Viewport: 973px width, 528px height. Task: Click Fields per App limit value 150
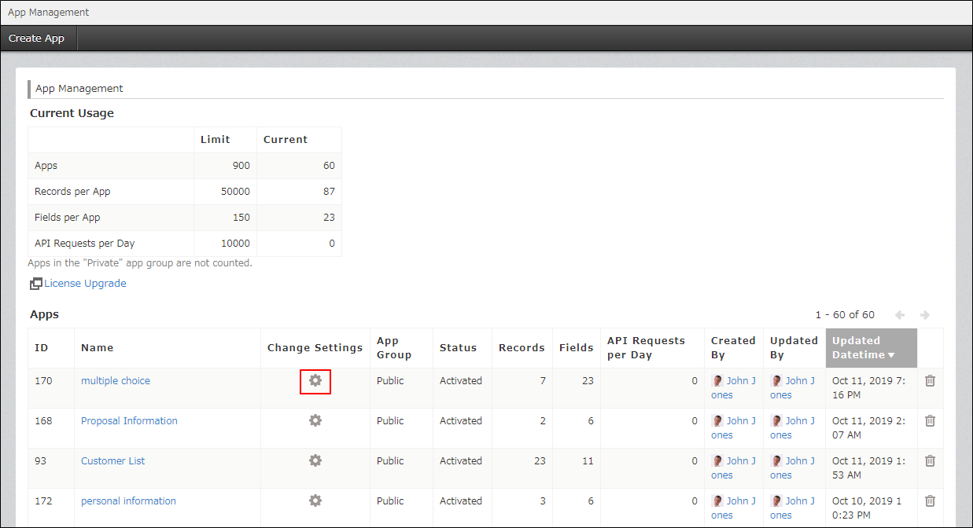(x=241, y=217)
